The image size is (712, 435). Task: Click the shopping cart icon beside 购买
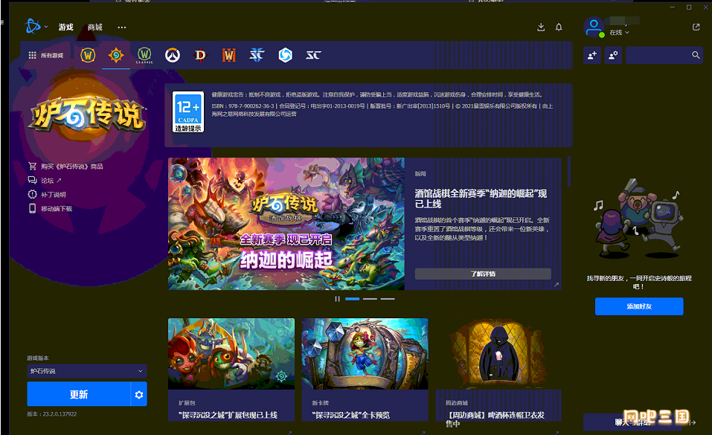(32, 166)
